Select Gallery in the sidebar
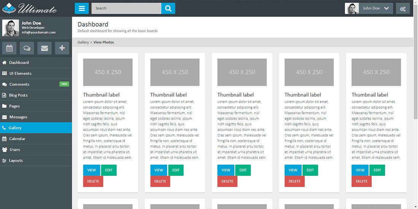The width and height of the screenshot is (418, 209). pyautogui.click(x=36, y=128)
